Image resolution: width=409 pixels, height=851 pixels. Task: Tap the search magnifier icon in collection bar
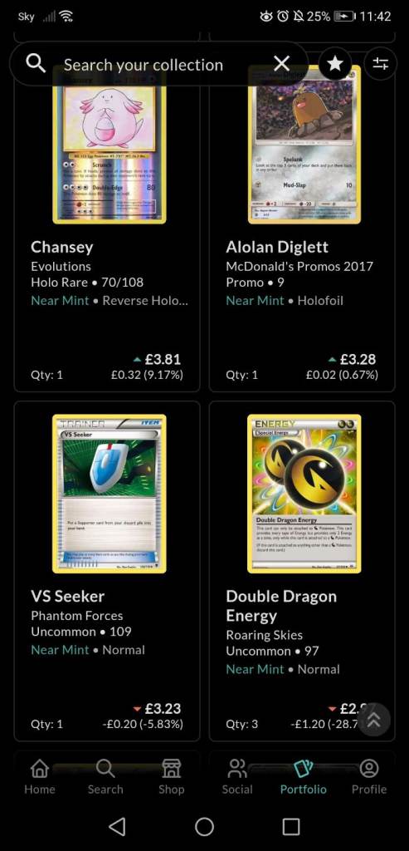36,64
